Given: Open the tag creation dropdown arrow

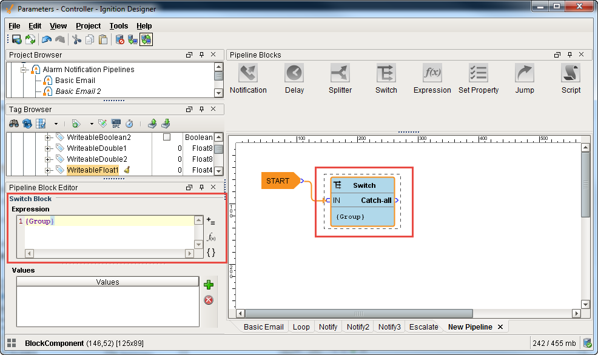Looking at the screenshot, I should click(91, 124).
